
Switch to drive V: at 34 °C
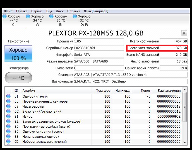[x=37, y=20]
